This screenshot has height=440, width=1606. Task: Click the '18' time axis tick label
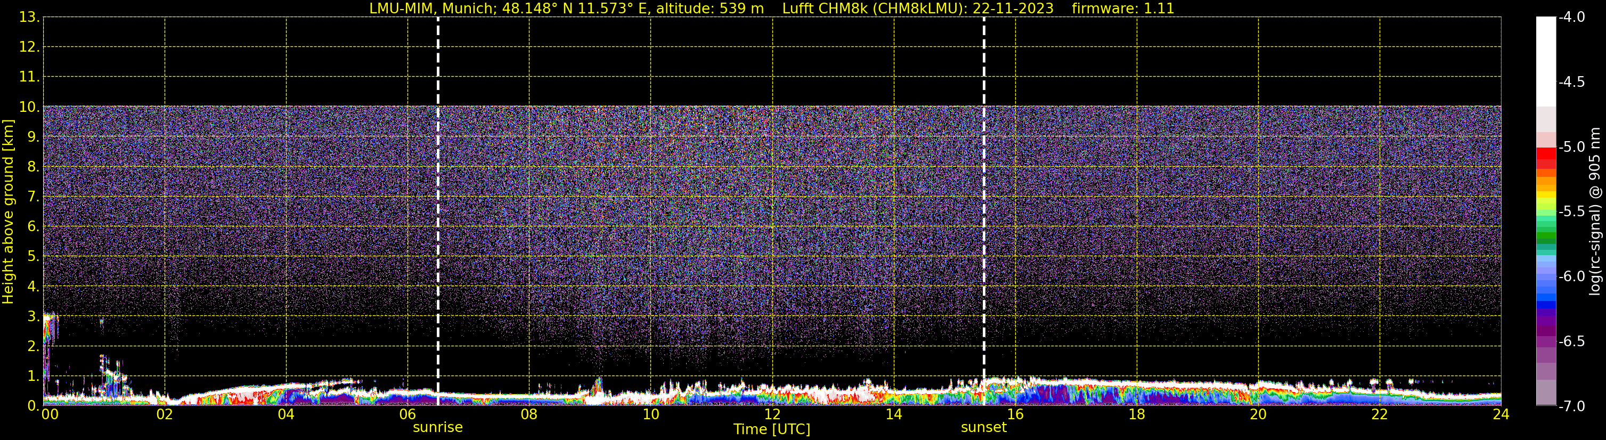coord(1137,414)
